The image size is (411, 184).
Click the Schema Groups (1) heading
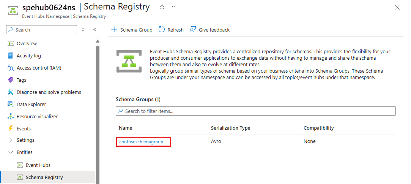click(x=138, y=100)
